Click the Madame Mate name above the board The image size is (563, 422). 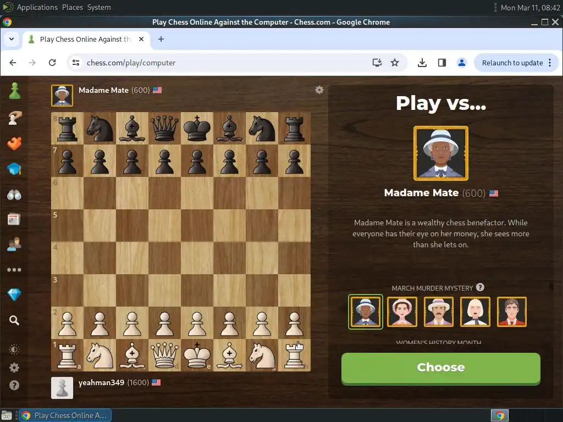[x=103, y=90]
